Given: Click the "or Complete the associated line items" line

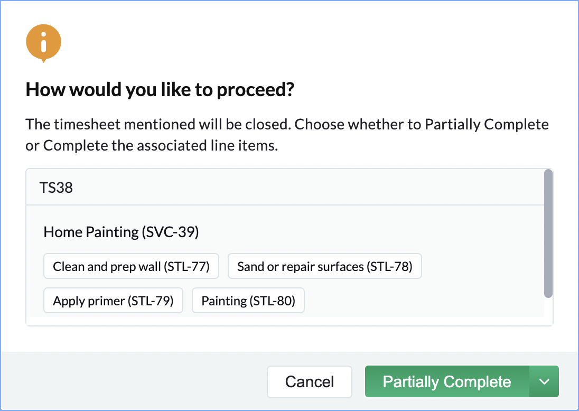Looking at the screenshot, I should coord(151,146).
